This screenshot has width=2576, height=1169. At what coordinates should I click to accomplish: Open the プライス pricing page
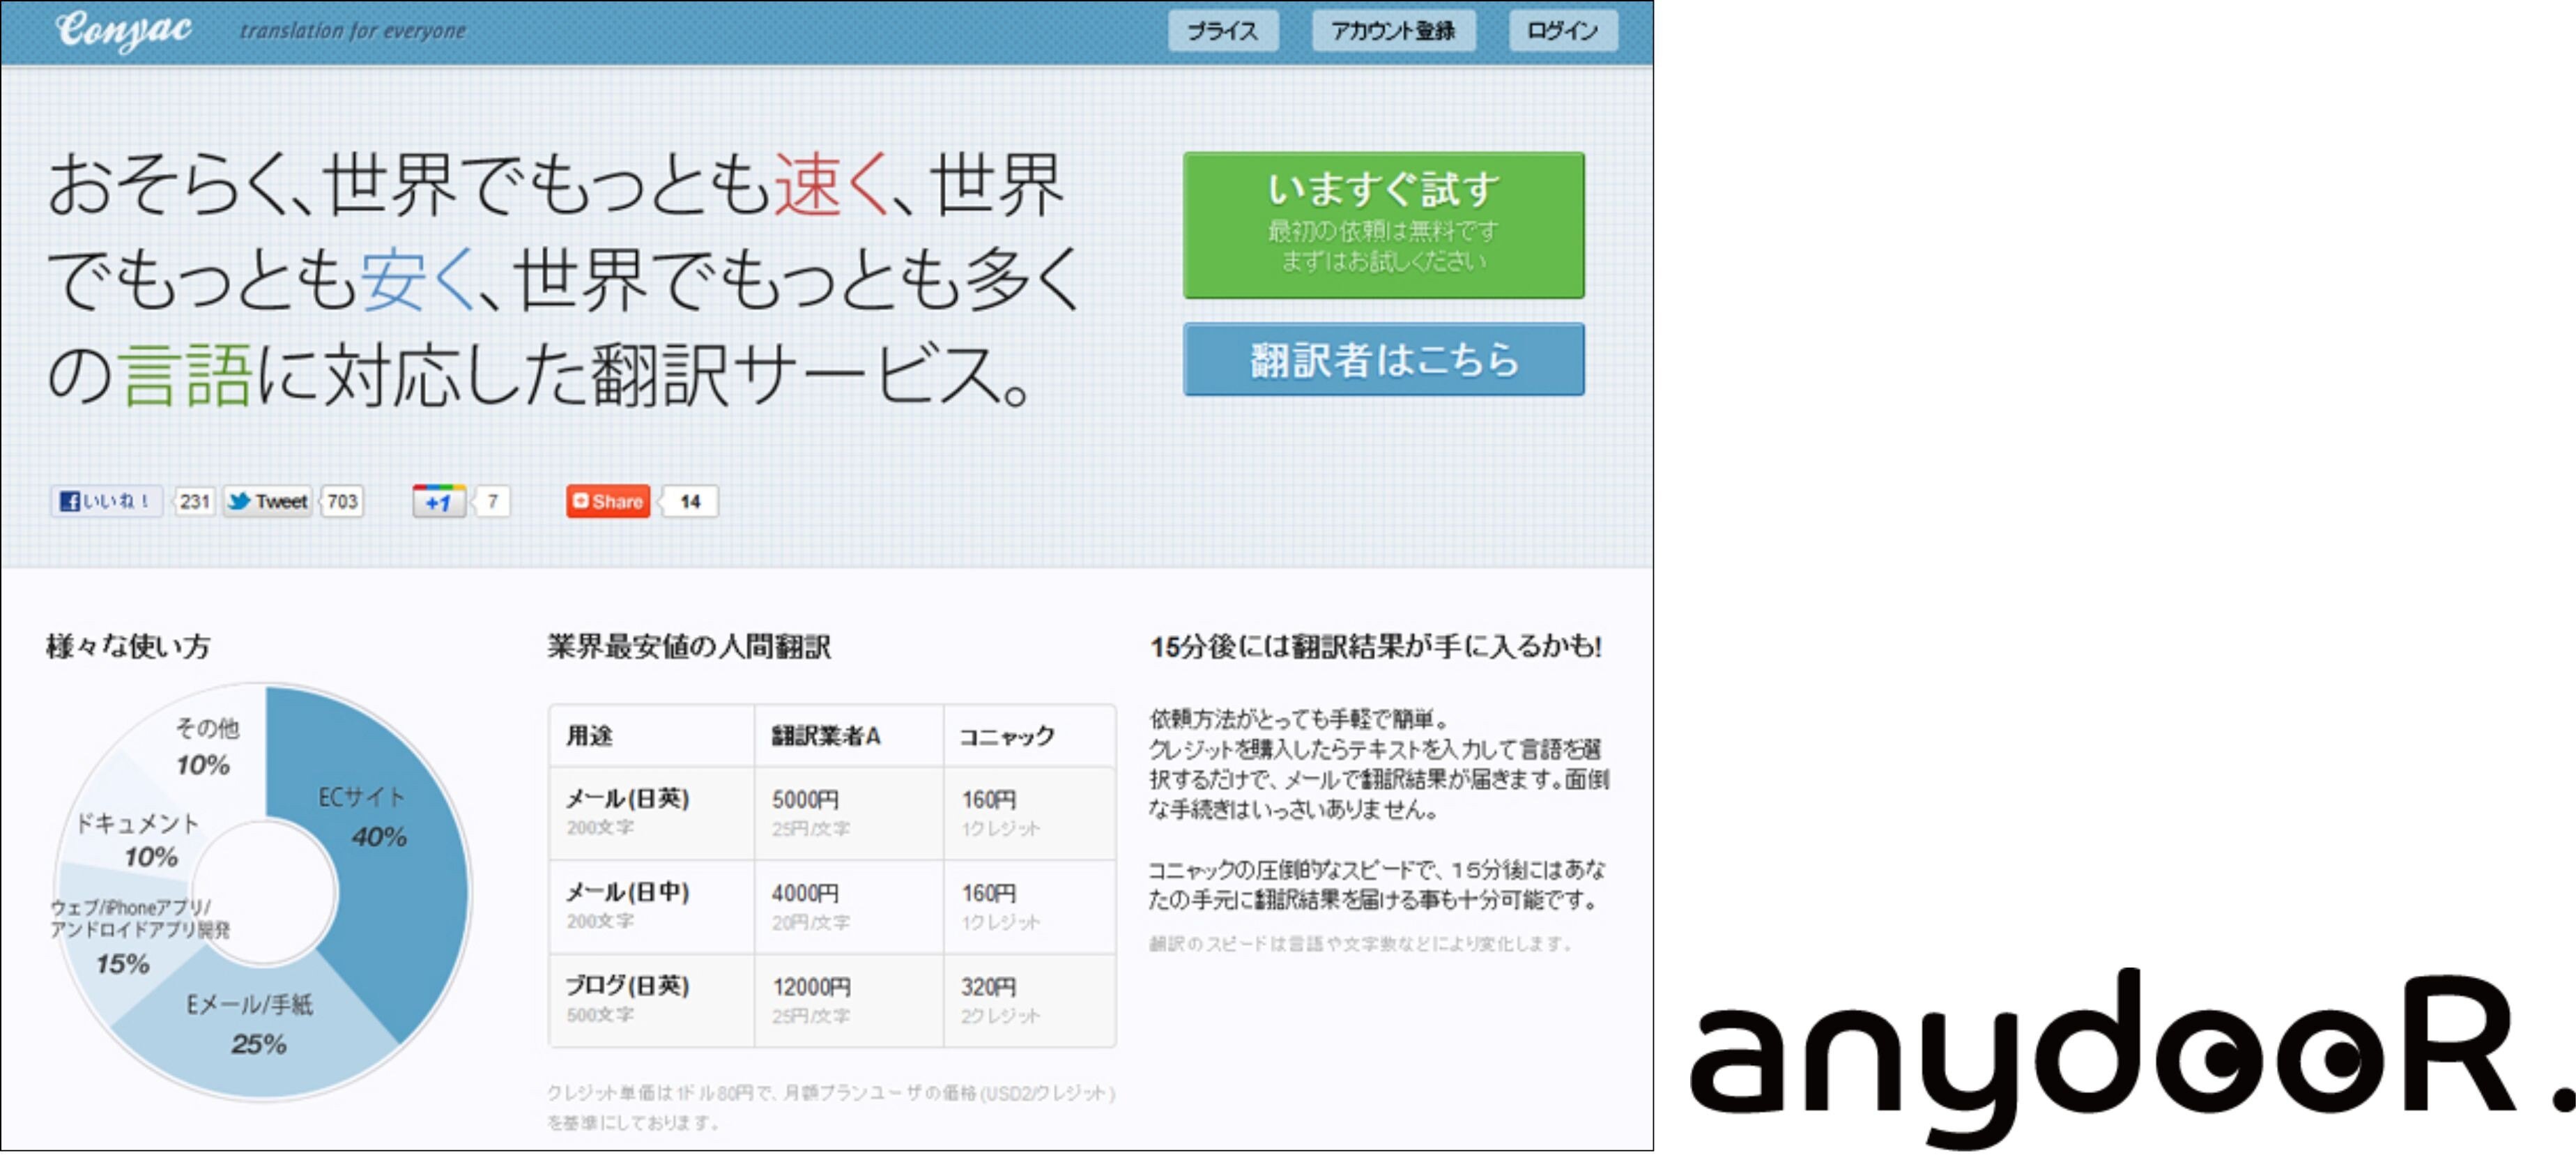tap(1223, 31)
